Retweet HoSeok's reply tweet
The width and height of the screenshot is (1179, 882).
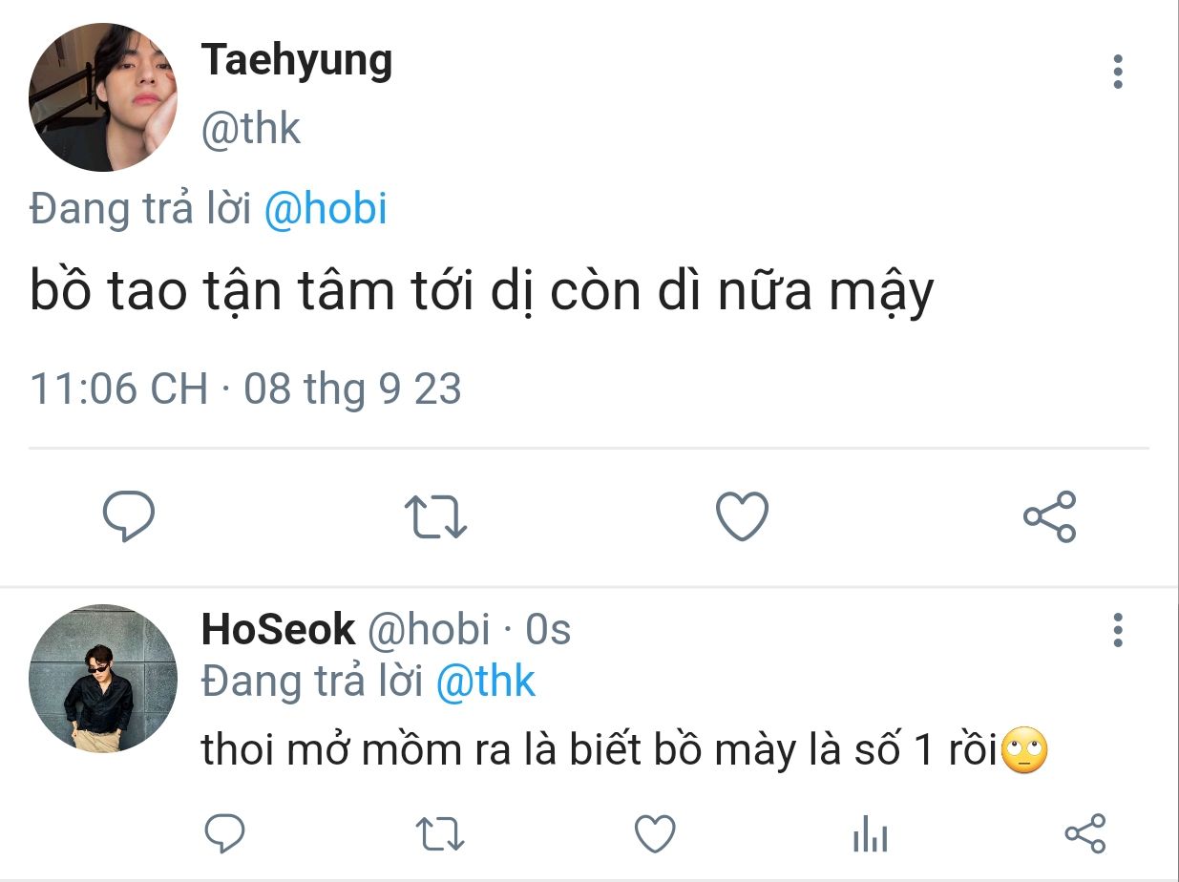point(441,834)
